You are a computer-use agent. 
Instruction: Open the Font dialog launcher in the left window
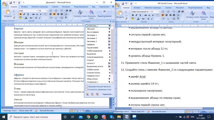coord(46,21)
